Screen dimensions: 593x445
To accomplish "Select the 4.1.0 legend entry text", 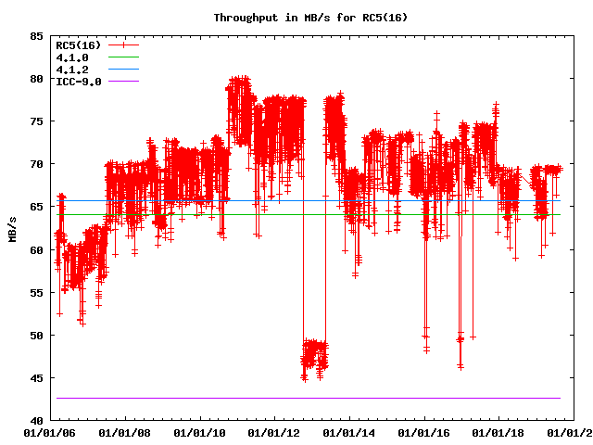I will coord(72,57).
